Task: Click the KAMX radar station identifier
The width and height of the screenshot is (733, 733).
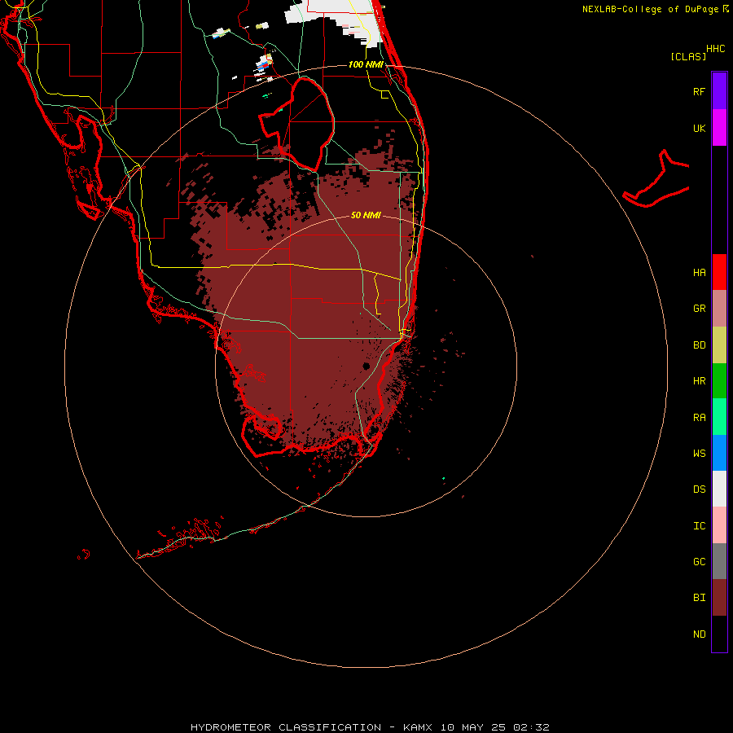Action: [418, 727]
